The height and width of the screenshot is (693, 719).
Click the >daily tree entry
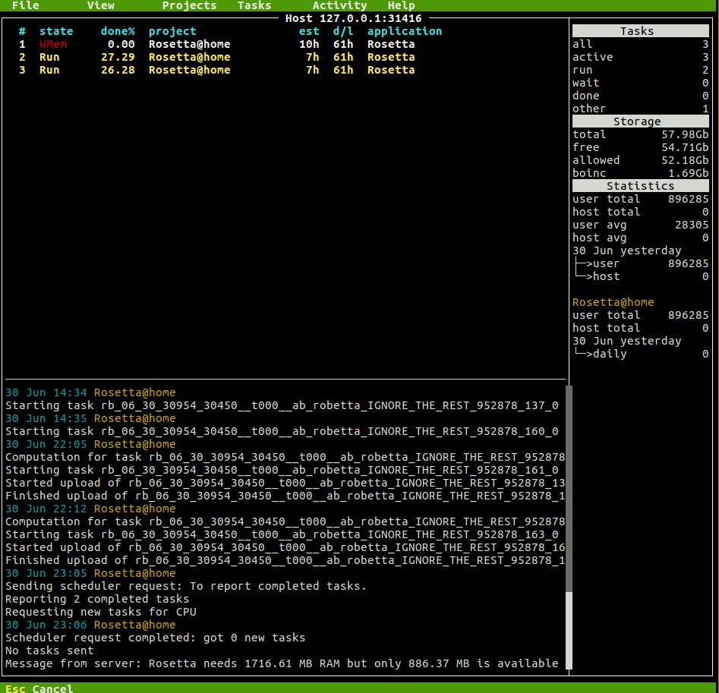[x=642, y=354]
